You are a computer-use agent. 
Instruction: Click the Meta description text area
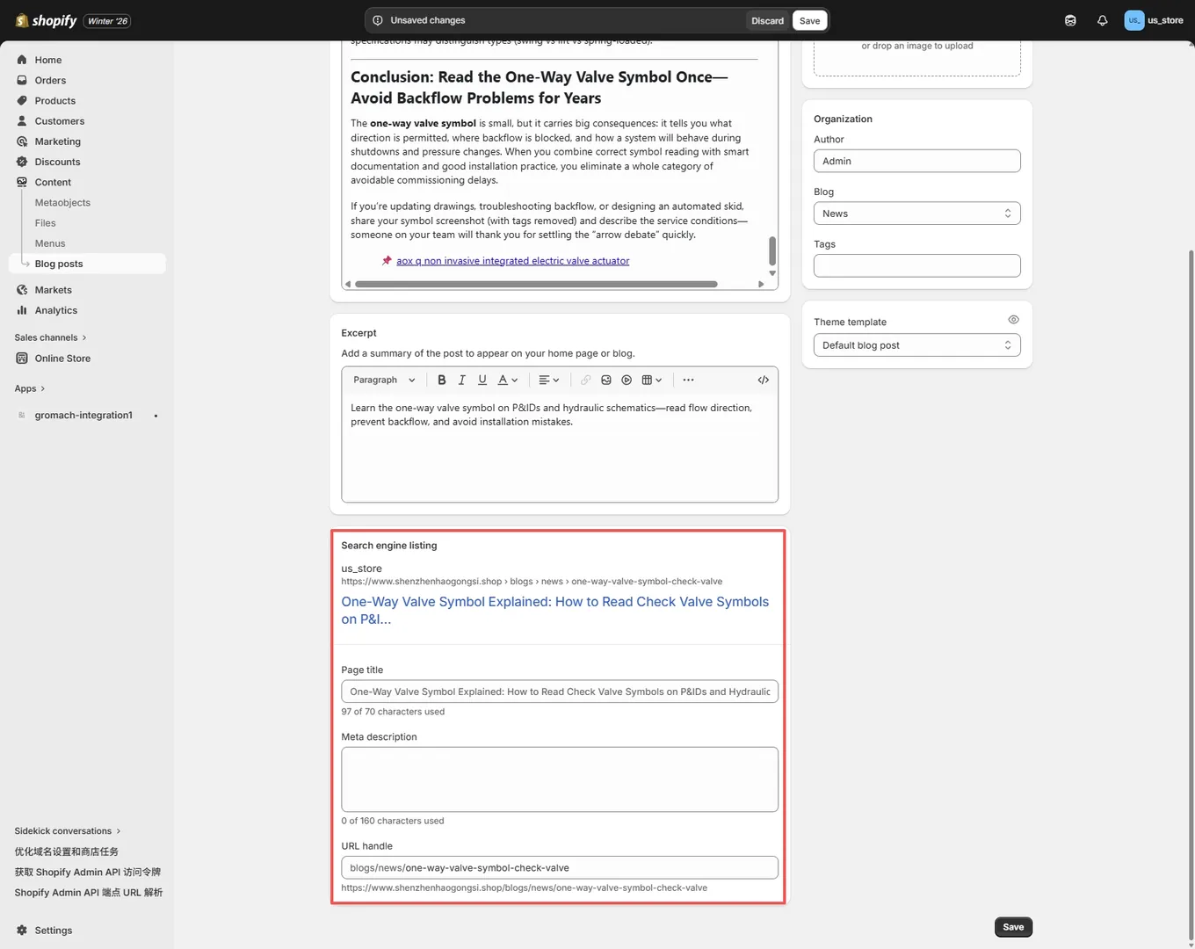559,779
